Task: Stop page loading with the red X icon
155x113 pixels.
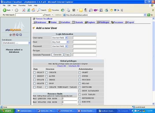Action: point(24,10)
